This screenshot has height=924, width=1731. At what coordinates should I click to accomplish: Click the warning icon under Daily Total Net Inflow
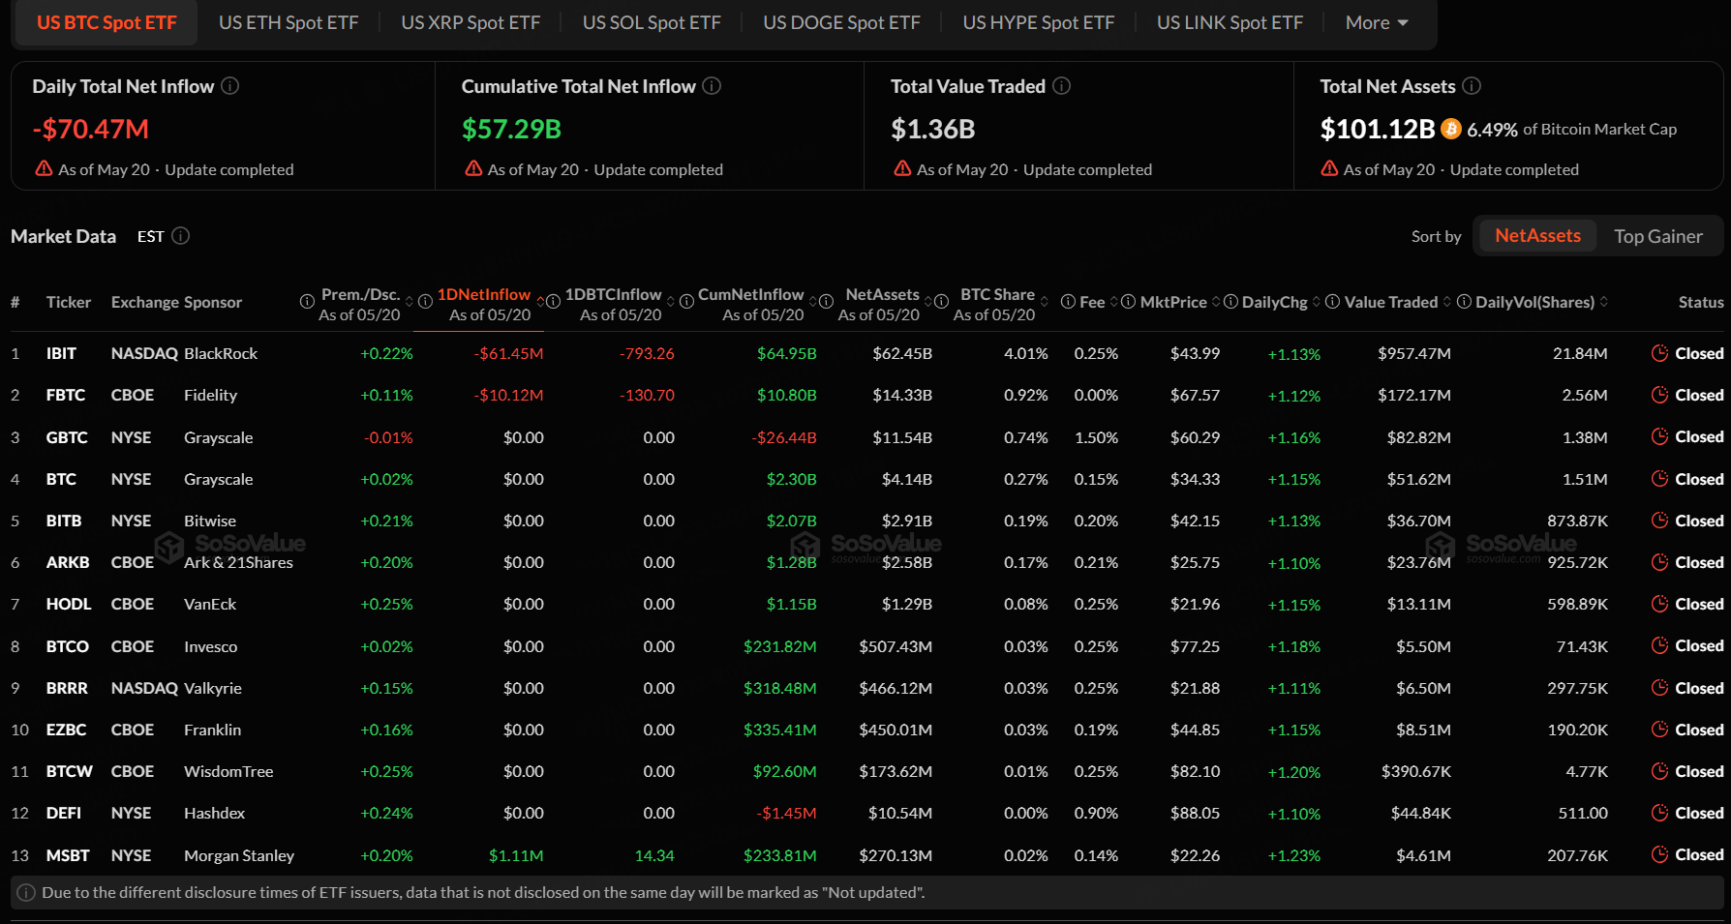pyautogui.click(x=44, y=168)
